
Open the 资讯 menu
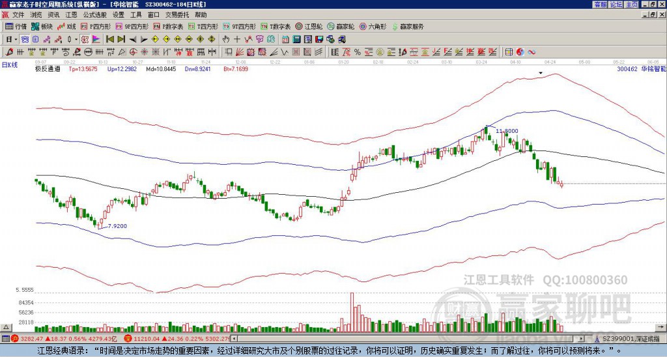(53, 15)
